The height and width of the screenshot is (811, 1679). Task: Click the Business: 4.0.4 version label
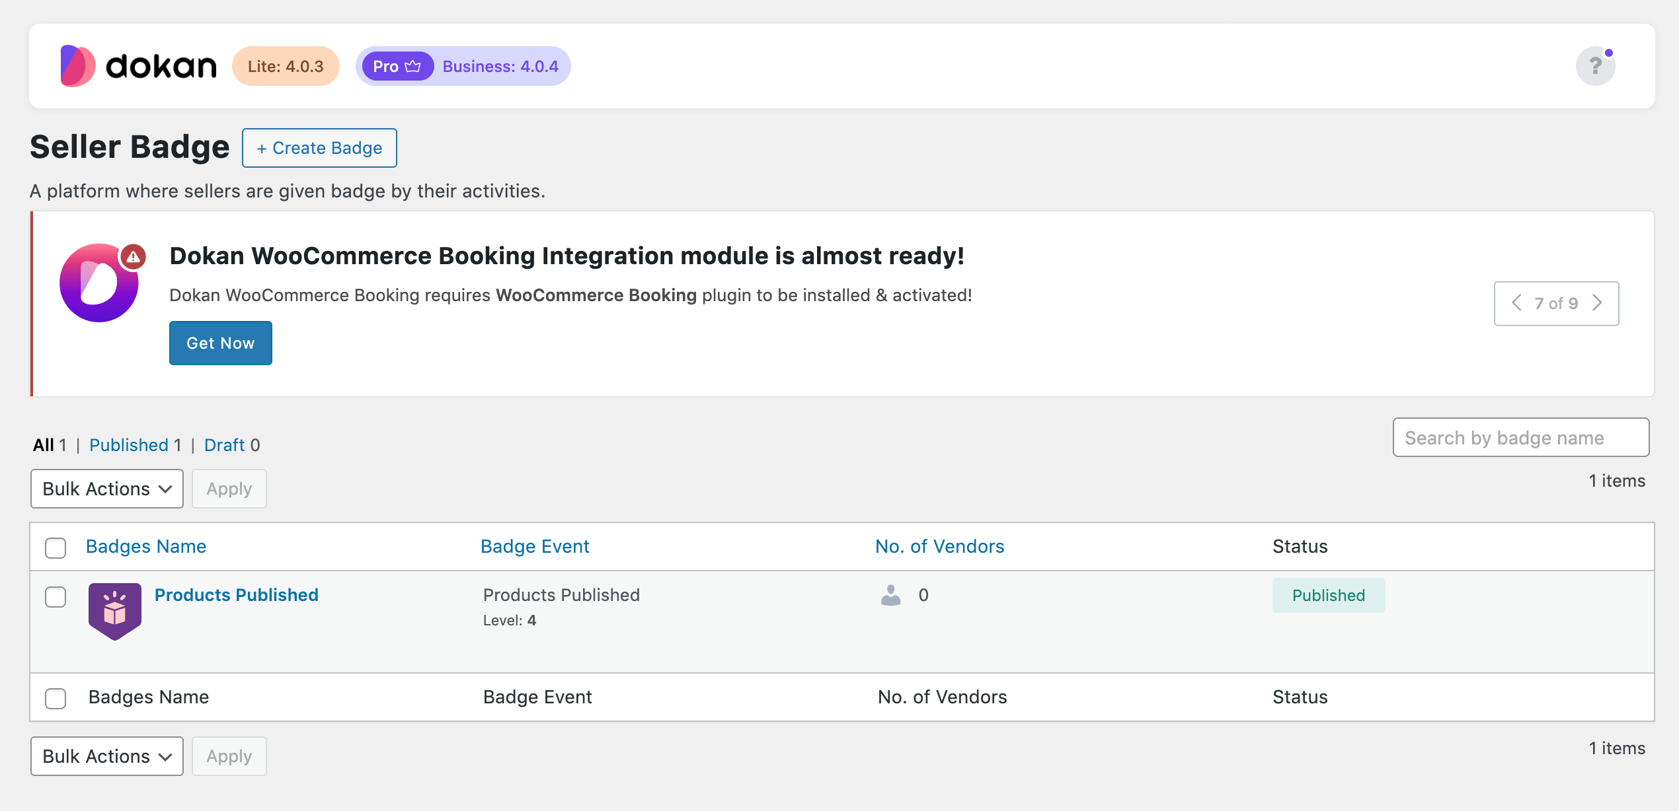(500, 66)
